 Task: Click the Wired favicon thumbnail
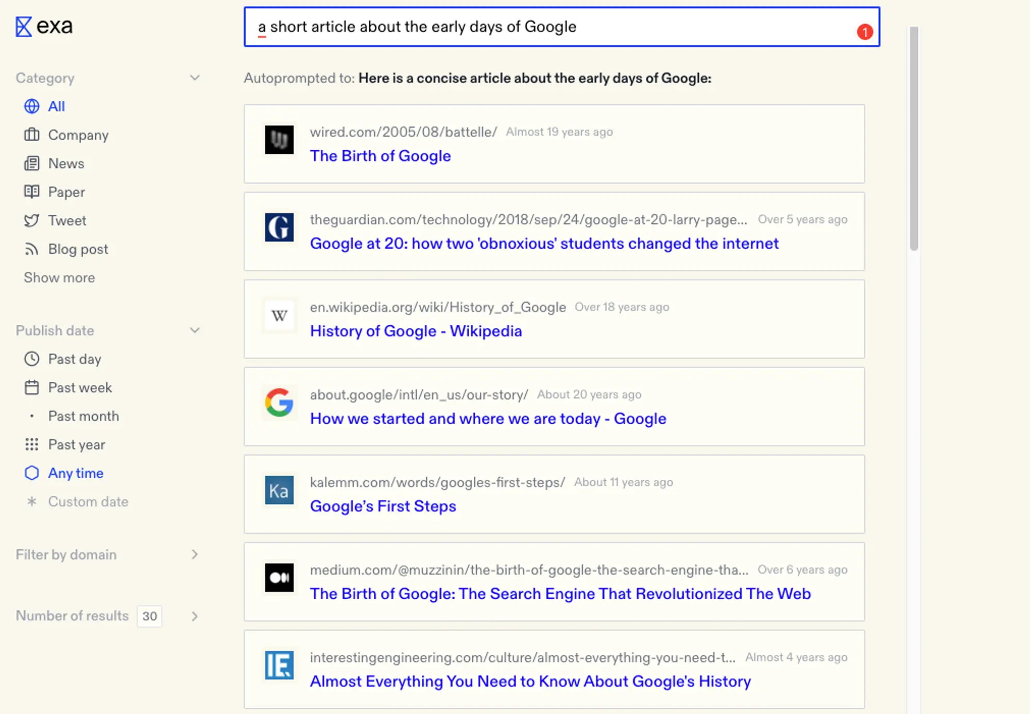[279, 140]
